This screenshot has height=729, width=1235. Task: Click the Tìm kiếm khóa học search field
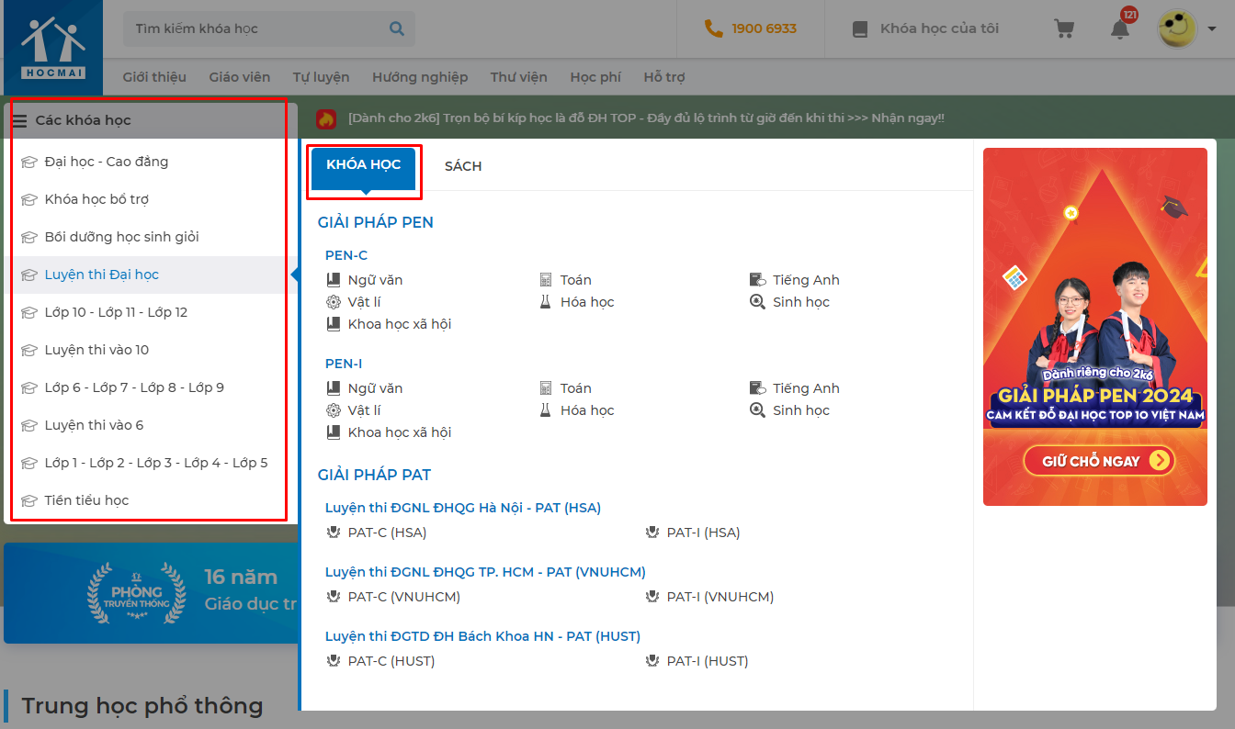[269, 28]
